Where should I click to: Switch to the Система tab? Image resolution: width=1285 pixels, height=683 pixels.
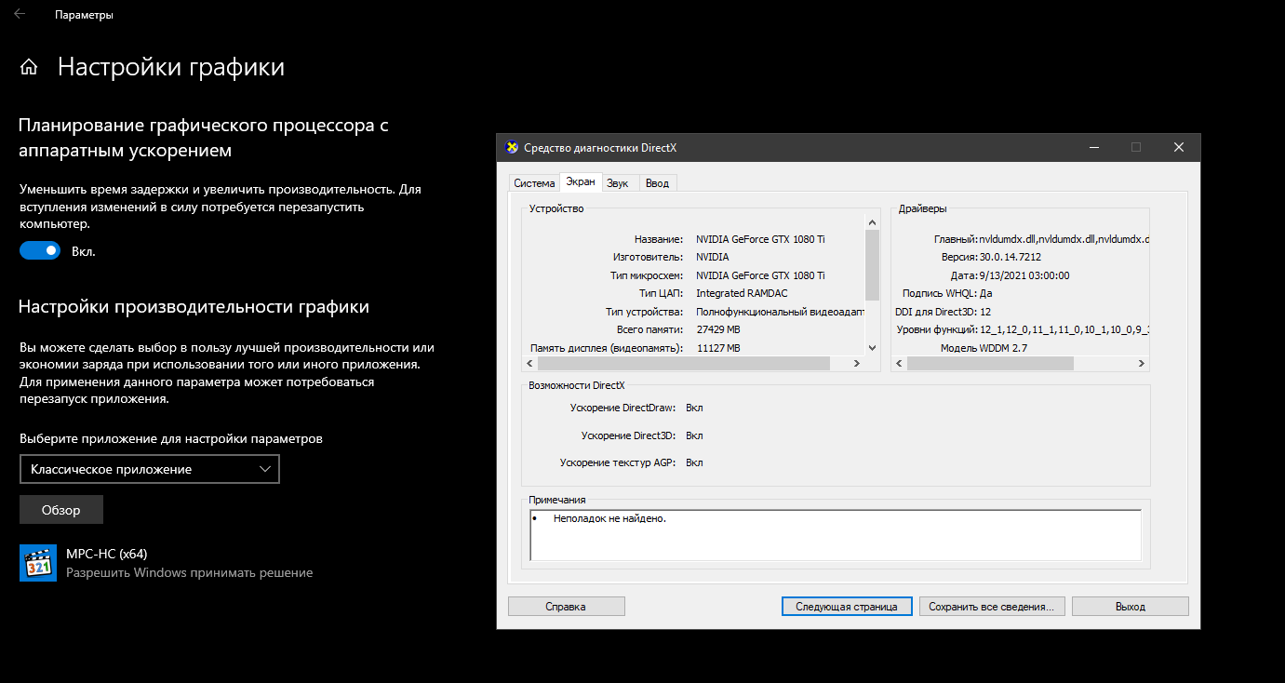[x=534, y=183]
